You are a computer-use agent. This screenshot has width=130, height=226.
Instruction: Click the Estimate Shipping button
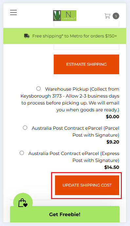tap(86, 64)
